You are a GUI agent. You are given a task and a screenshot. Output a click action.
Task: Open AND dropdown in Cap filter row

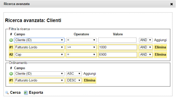click(146, 55)
